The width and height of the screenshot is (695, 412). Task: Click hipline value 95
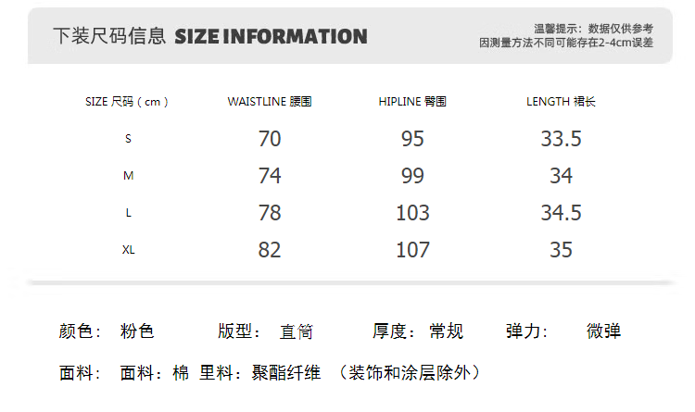coord(412,139)
